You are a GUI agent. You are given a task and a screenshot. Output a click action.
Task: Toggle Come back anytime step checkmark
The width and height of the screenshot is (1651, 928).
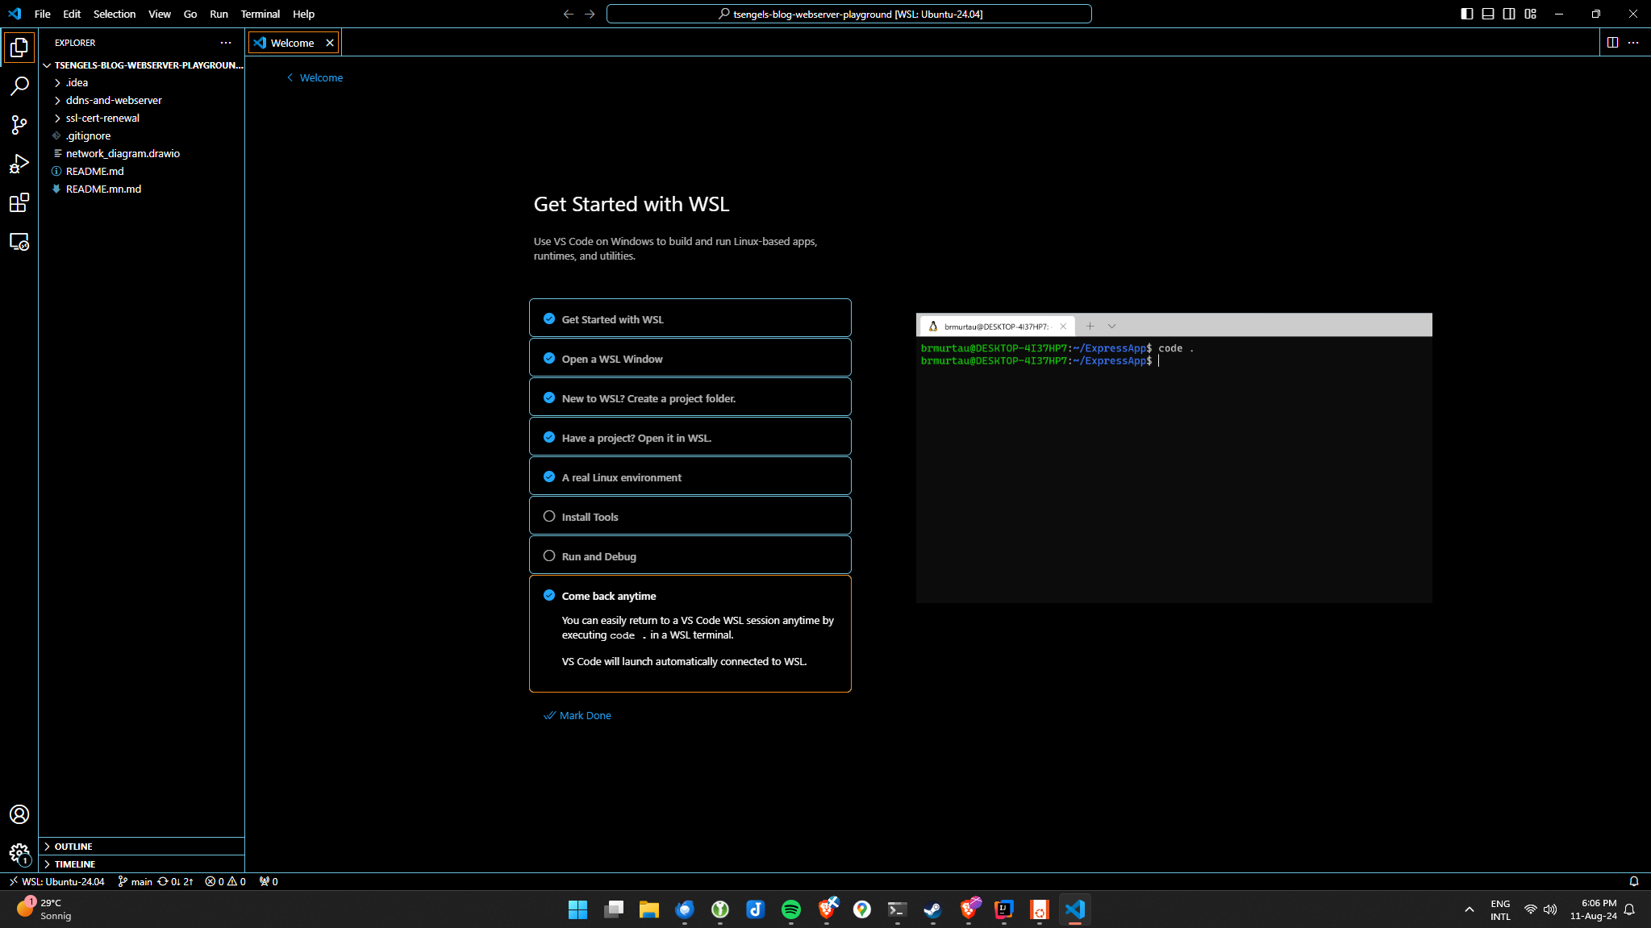click(x=549, y=595)
